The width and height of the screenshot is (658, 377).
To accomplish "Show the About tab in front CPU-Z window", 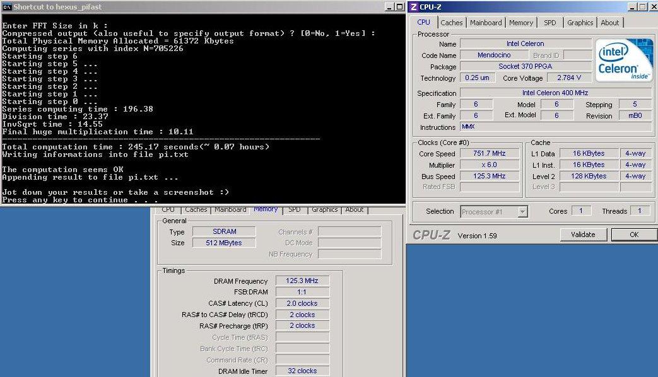I will click(x=609, y=23).
